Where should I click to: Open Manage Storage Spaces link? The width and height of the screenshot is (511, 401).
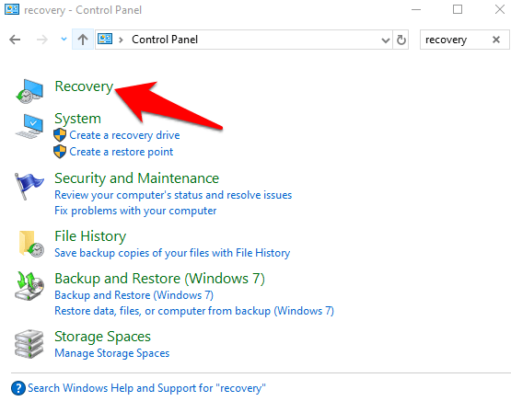tap(111, 353)
